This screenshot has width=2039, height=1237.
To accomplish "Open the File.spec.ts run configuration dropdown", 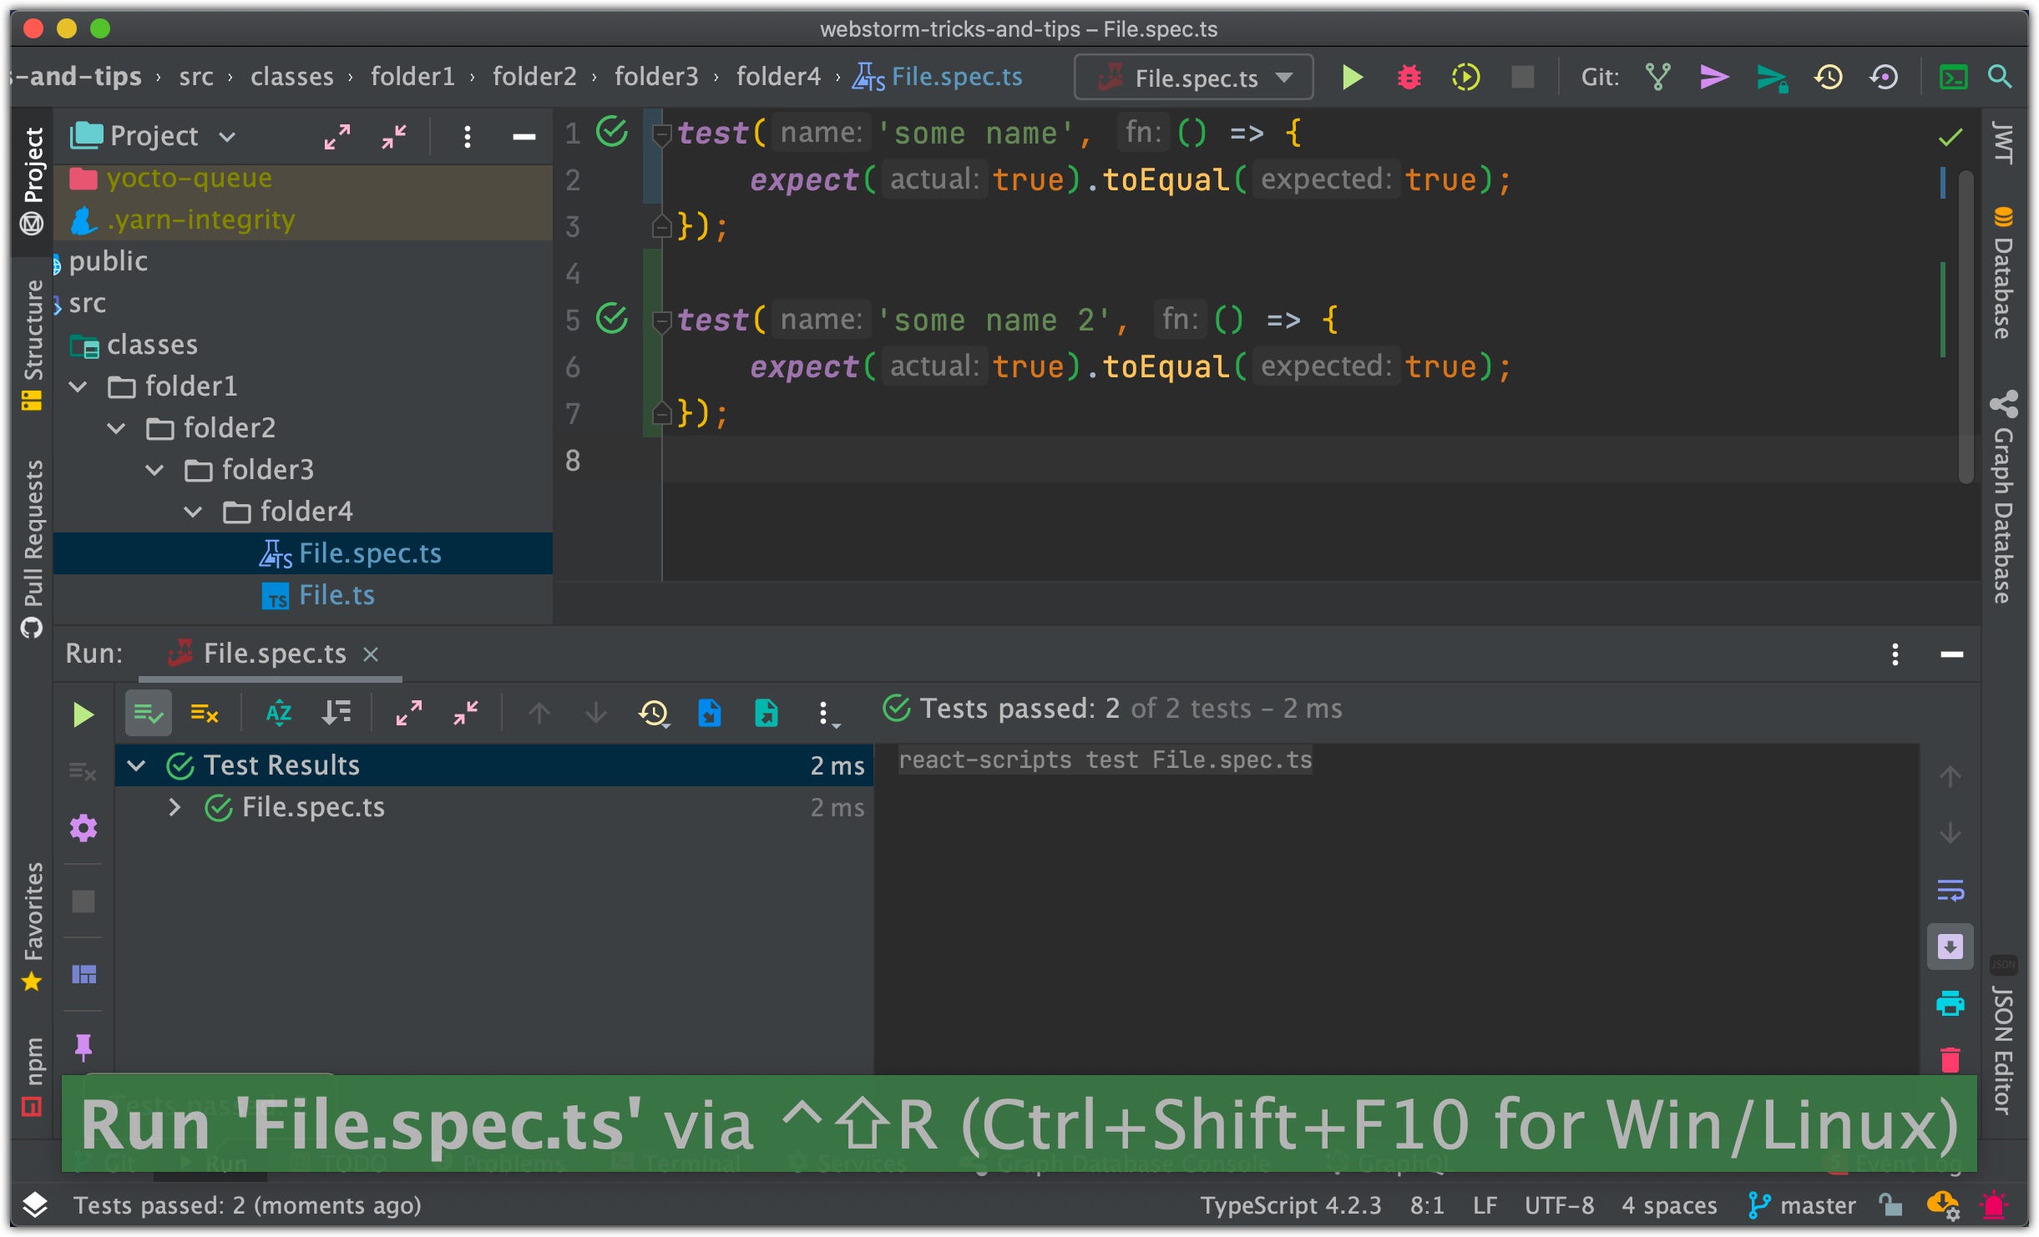I will pyautogui.click(x=1194, y=78).
